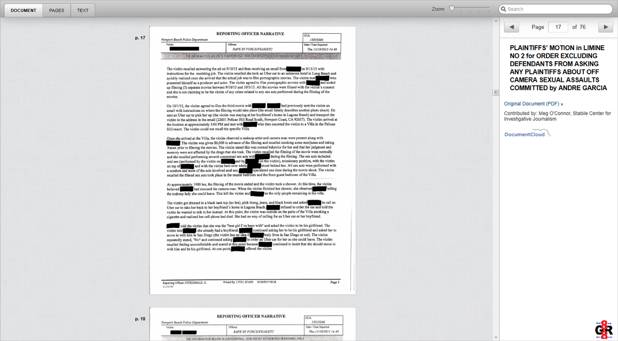
Task: Click the document scrollbar down arrow
Action: click(495, 337)
